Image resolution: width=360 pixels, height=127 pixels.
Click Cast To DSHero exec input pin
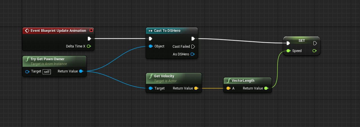click(151, 39)
